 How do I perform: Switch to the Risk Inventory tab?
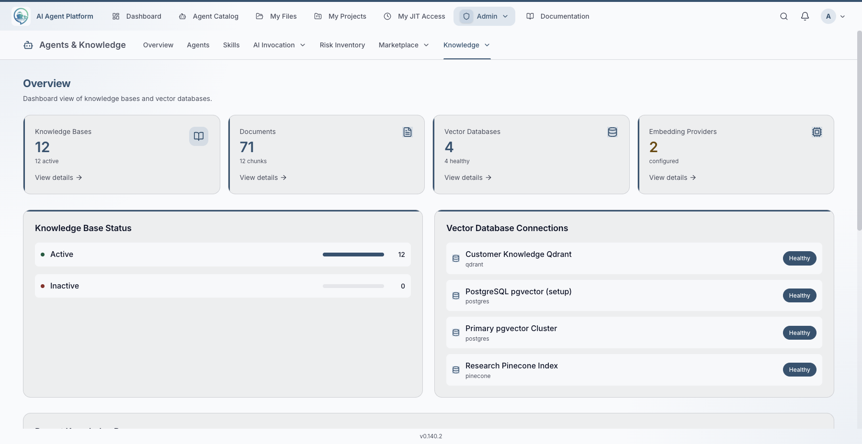click(x=342, y=45)
